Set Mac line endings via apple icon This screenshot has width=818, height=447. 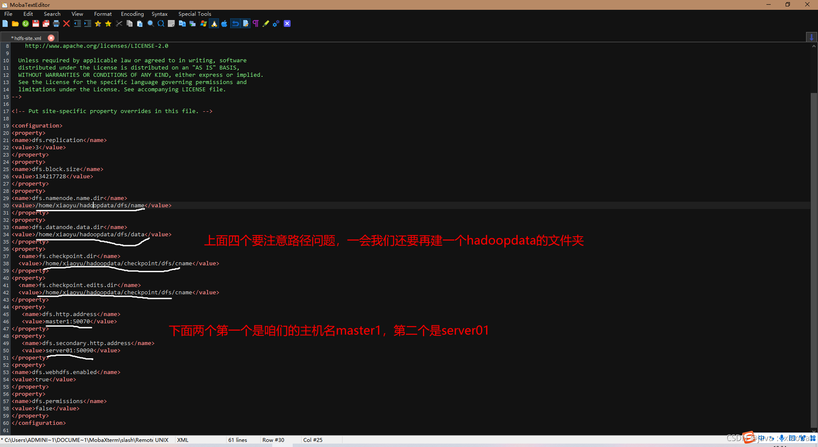[x=224, y=23]
